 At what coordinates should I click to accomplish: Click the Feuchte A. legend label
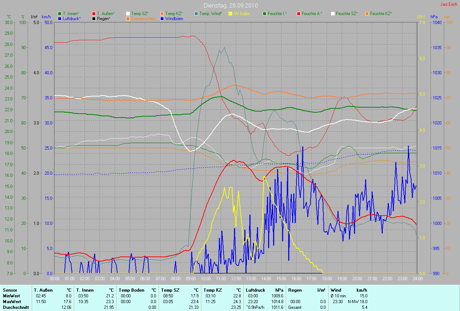[312, 14]
